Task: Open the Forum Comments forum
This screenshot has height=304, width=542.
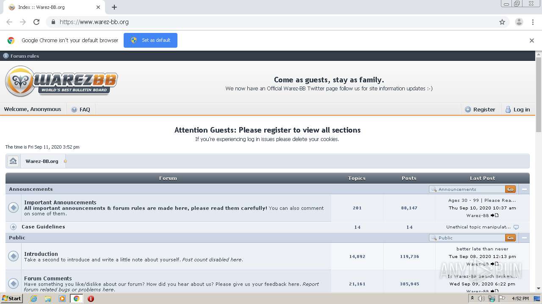Action: [x=48, y=278]
